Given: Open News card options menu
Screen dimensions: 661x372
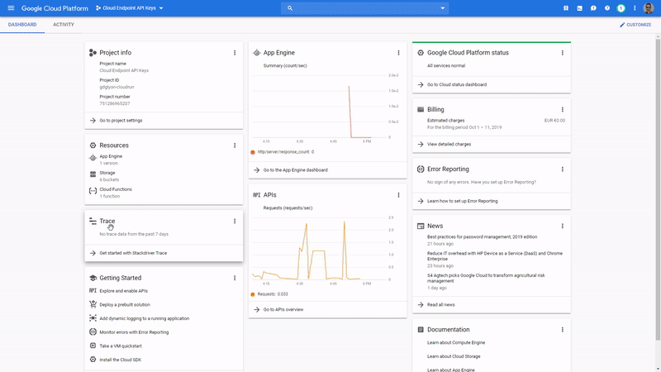Looking at the screenshot, I should [x=563, y=226].
